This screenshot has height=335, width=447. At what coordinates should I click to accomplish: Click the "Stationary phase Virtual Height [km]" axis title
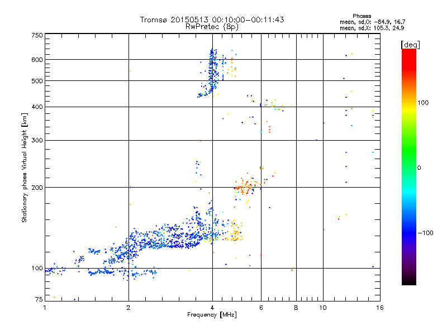click(24, 167)
